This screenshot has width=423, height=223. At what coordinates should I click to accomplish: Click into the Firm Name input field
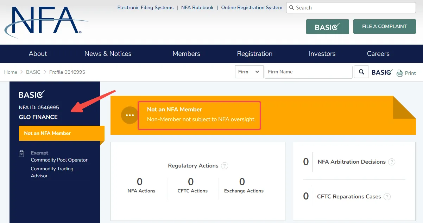pyautogui.click(x=309, y=72)
